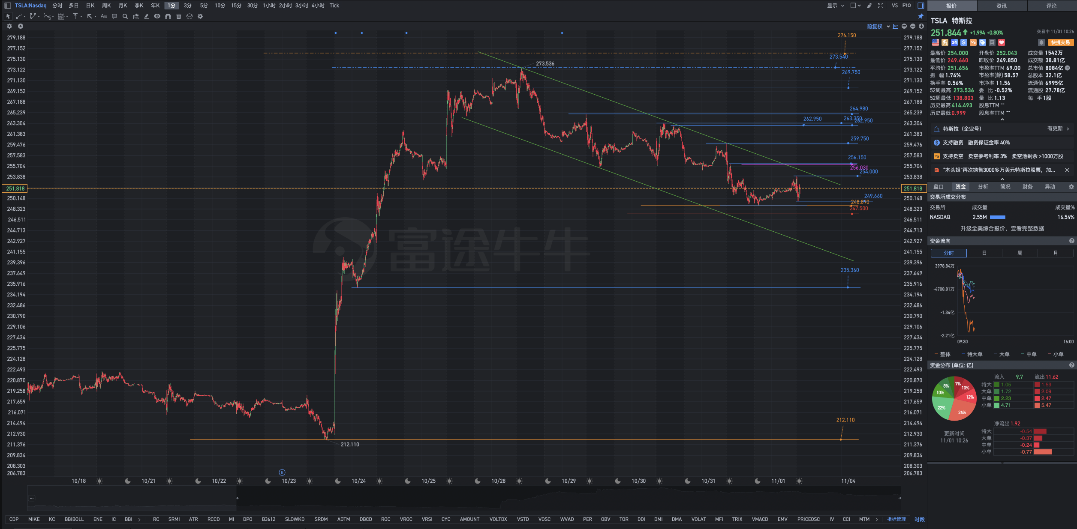Switch to Tick timeframe
The image size is (1077, 529).
pyautogui.click(x=334, y=6)
